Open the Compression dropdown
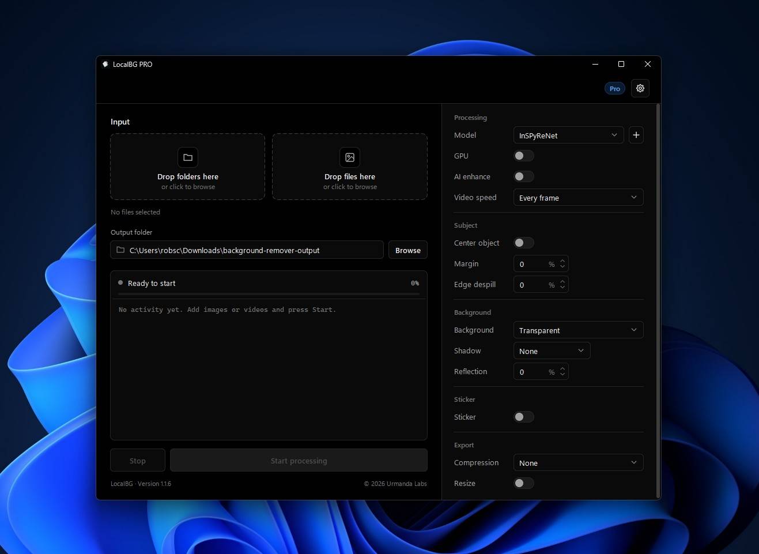The width and height of the screenshot is (759, 554). [578, 463]
